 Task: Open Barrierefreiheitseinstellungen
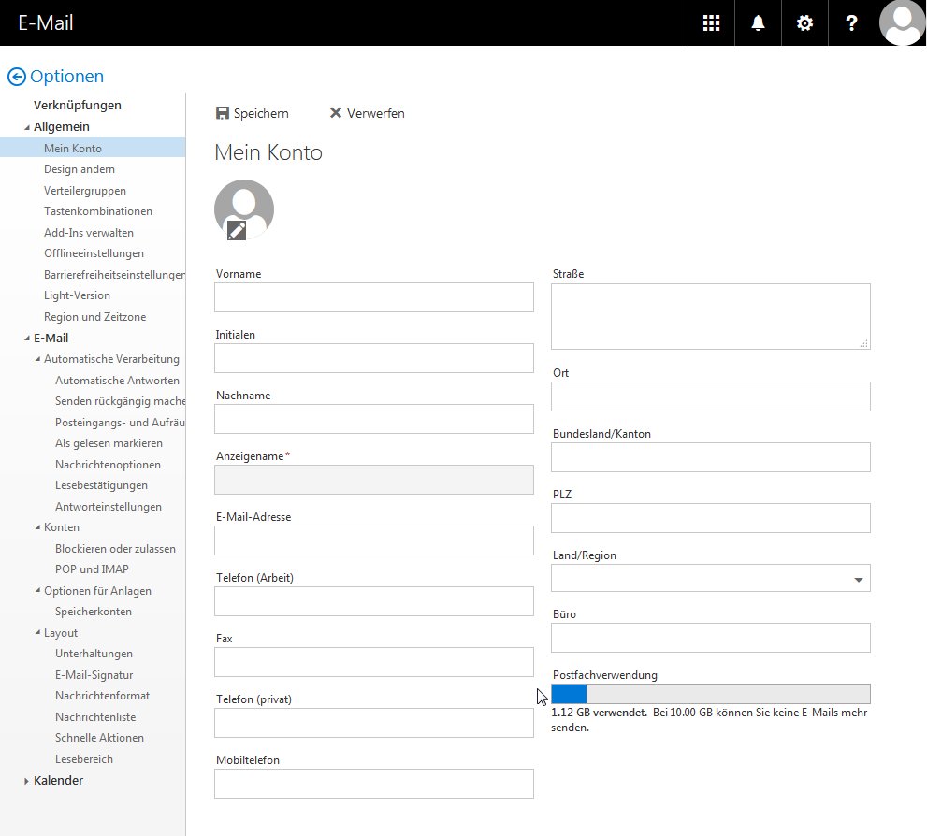pyautogui.click(x=115, y=274)
